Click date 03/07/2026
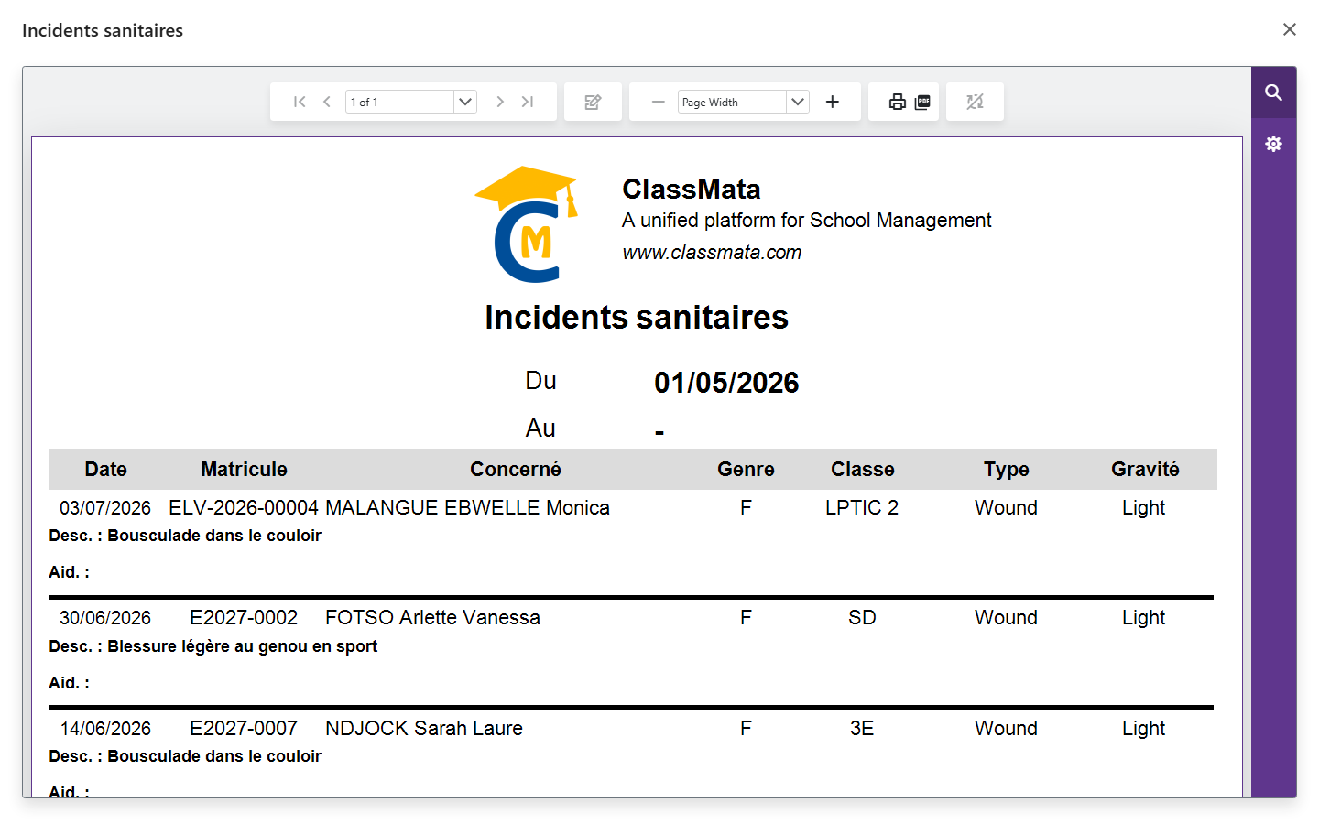The height and width of the screenshot is (824, 1319). 105,507
